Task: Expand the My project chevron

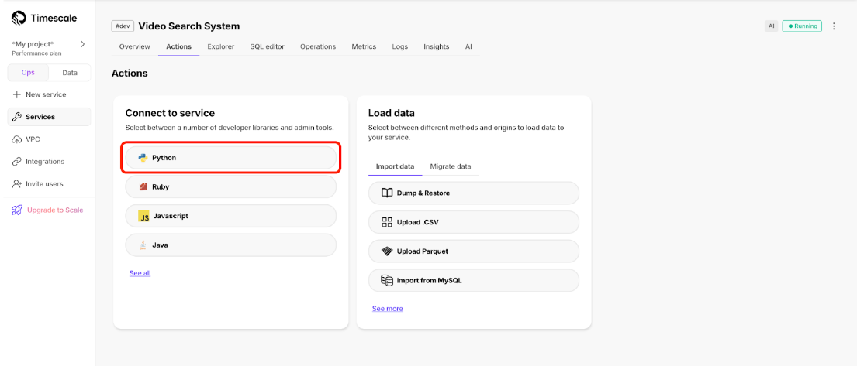Action: pos(83,44)
